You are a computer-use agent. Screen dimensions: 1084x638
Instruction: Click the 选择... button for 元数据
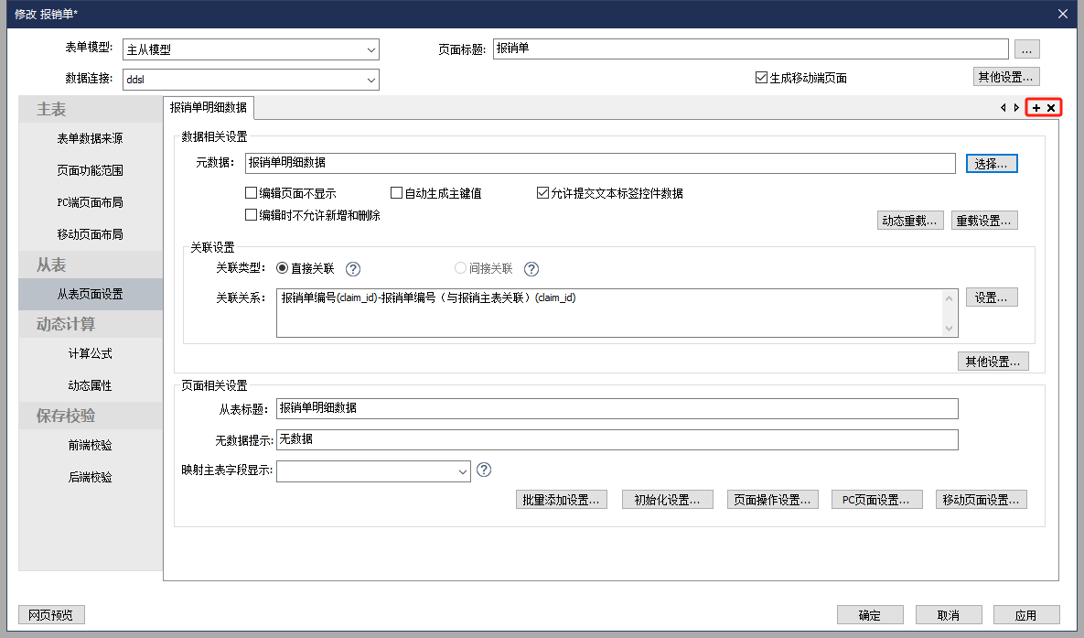[992, 163]
